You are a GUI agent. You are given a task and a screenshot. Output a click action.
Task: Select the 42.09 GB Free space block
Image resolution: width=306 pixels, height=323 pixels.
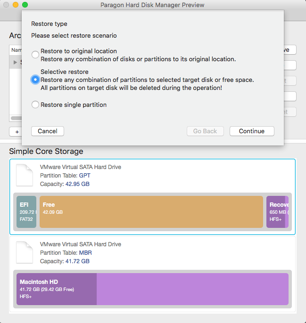(151, 212)
